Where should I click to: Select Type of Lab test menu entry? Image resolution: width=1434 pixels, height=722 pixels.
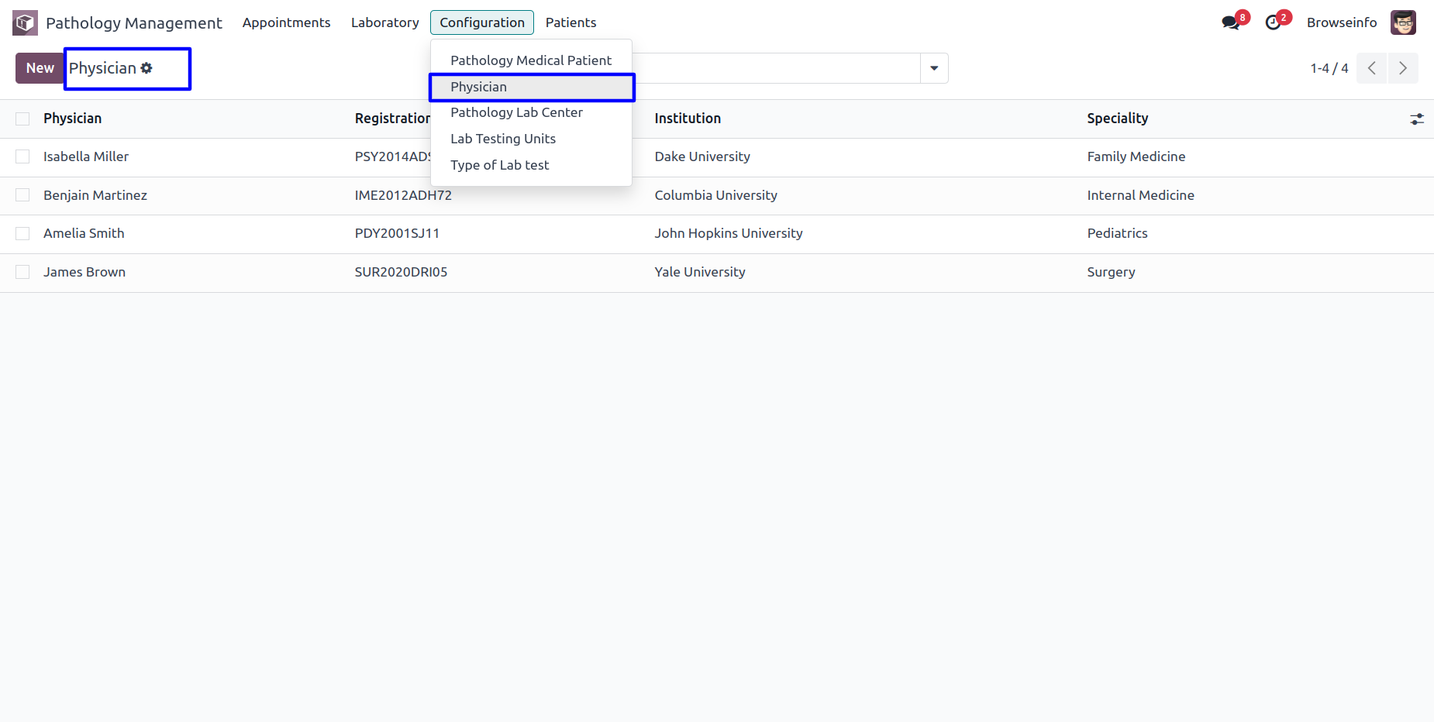pos(531,165)
